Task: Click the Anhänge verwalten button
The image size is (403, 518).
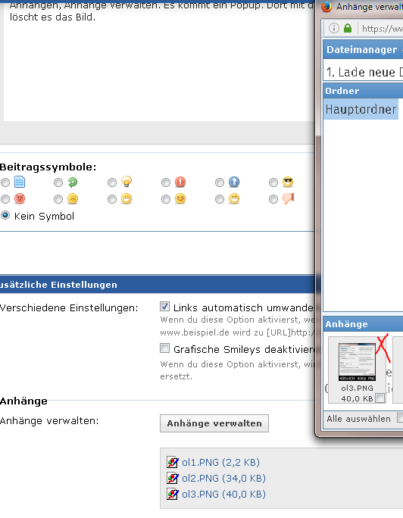Action: point(214,423)
